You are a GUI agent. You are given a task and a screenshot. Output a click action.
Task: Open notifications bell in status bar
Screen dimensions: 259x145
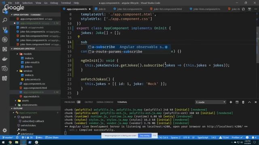point(254,137)
